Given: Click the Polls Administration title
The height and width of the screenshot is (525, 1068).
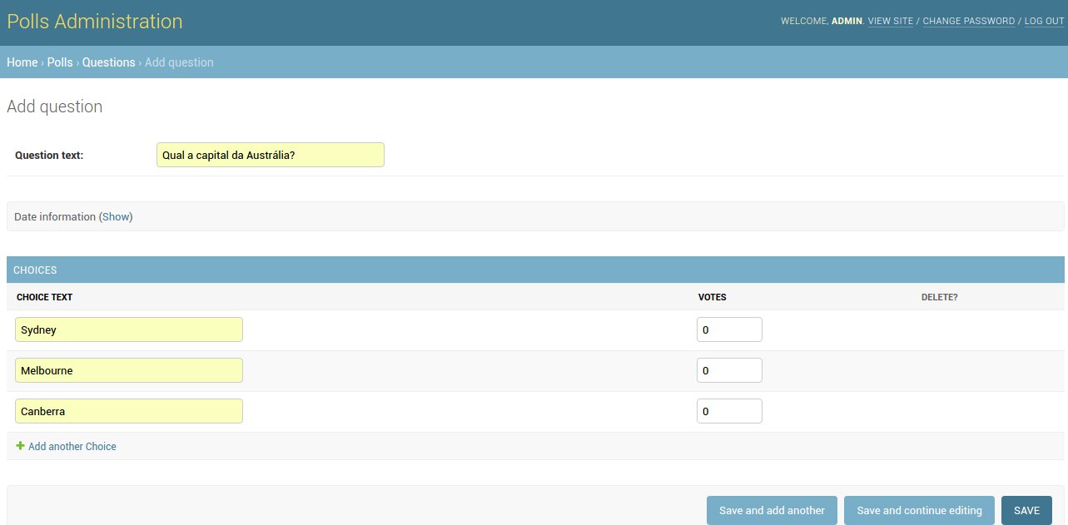Looking at the screenshot, I should pyautogui.click(x=95, y=22).
